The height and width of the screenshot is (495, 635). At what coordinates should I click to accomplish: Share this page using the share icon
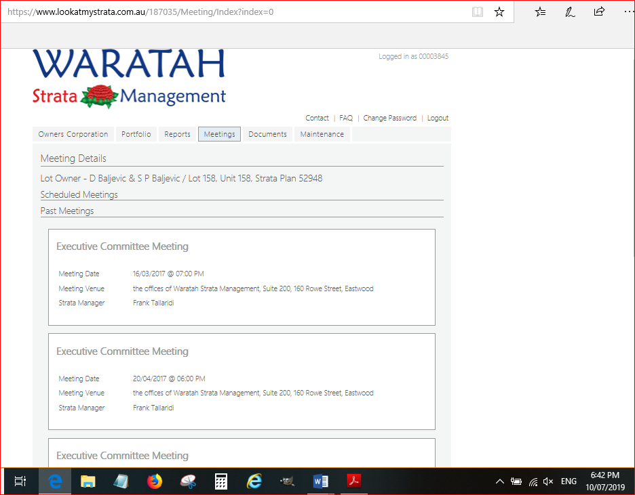(x=599, y=12)
